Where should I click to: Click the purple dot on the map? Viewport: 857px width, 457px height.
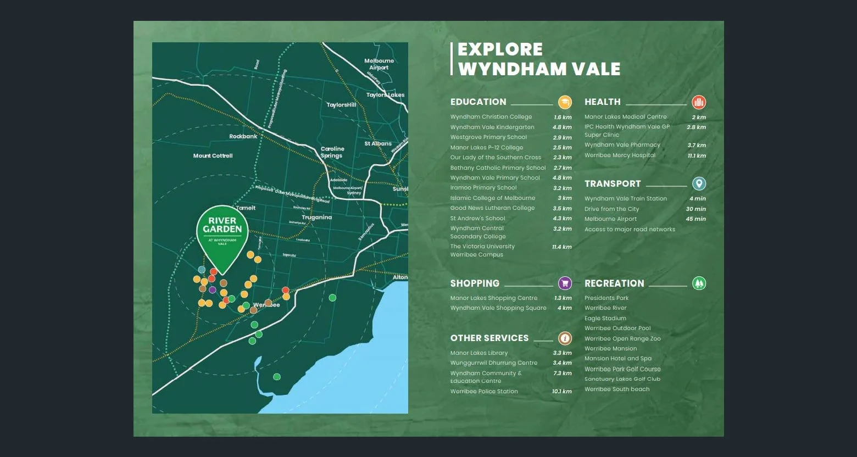213,289
